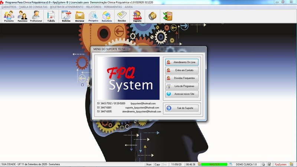This screenshot has width=297, height=167.
Task: Click the 51 3443-7592 / 9139-5089 phone text
Action: click(111, 104)
